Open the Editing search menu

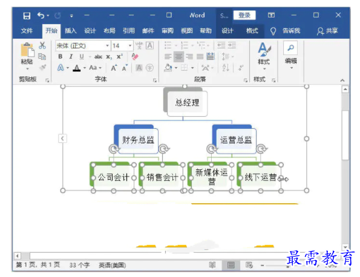[290, 55]
